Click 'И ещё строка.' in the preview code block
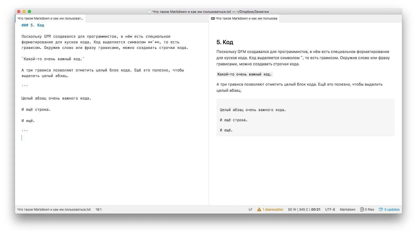The height and width of the screenshot is (235, 417). tap(234, 120)
